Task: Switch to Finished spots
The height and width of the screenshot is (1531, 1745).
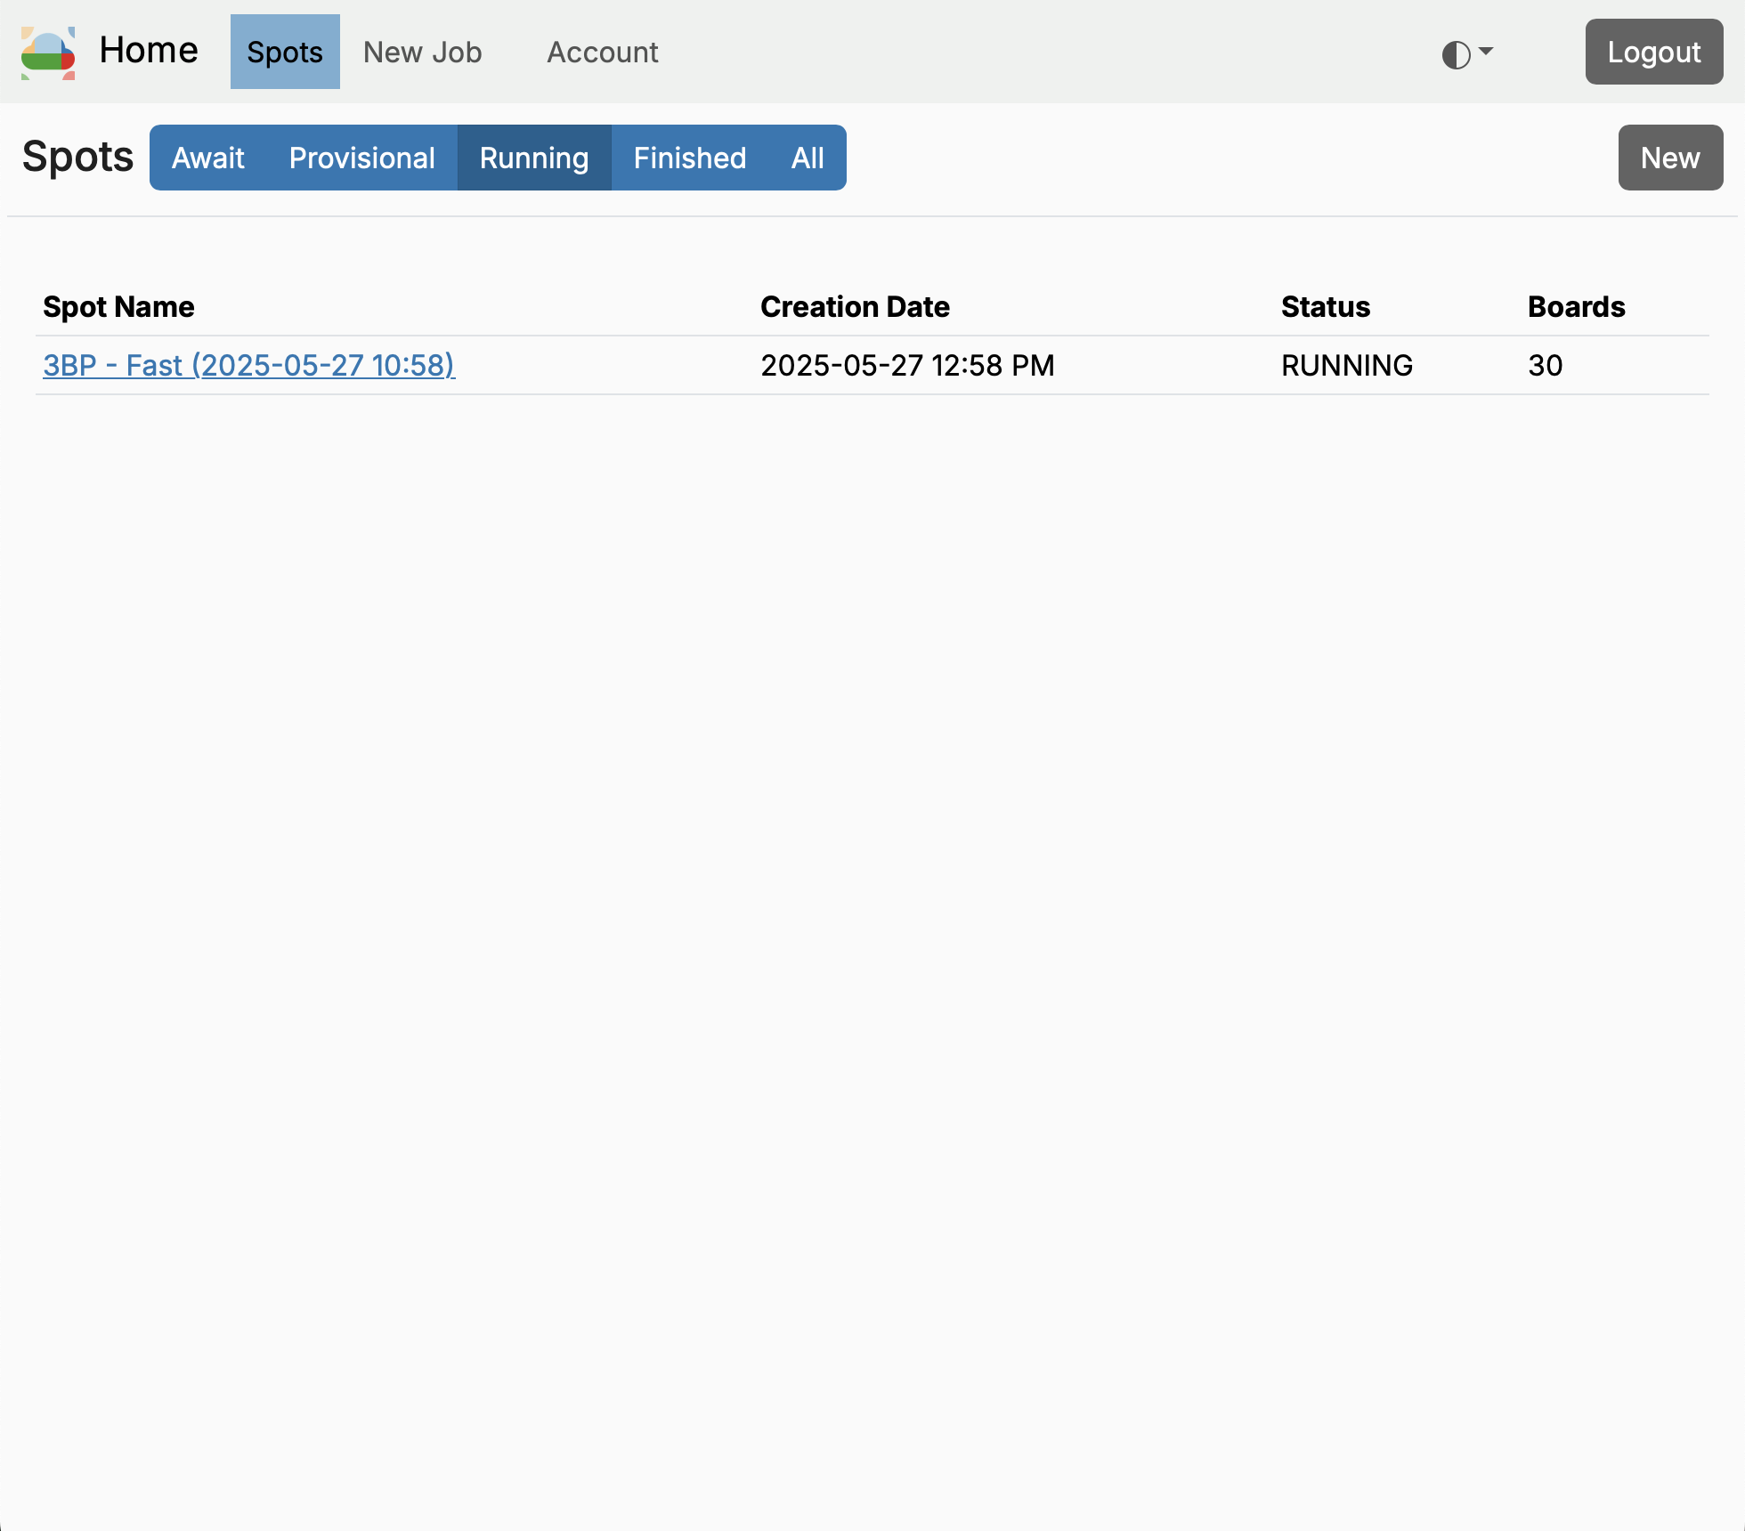Action: tap(689, 158)
